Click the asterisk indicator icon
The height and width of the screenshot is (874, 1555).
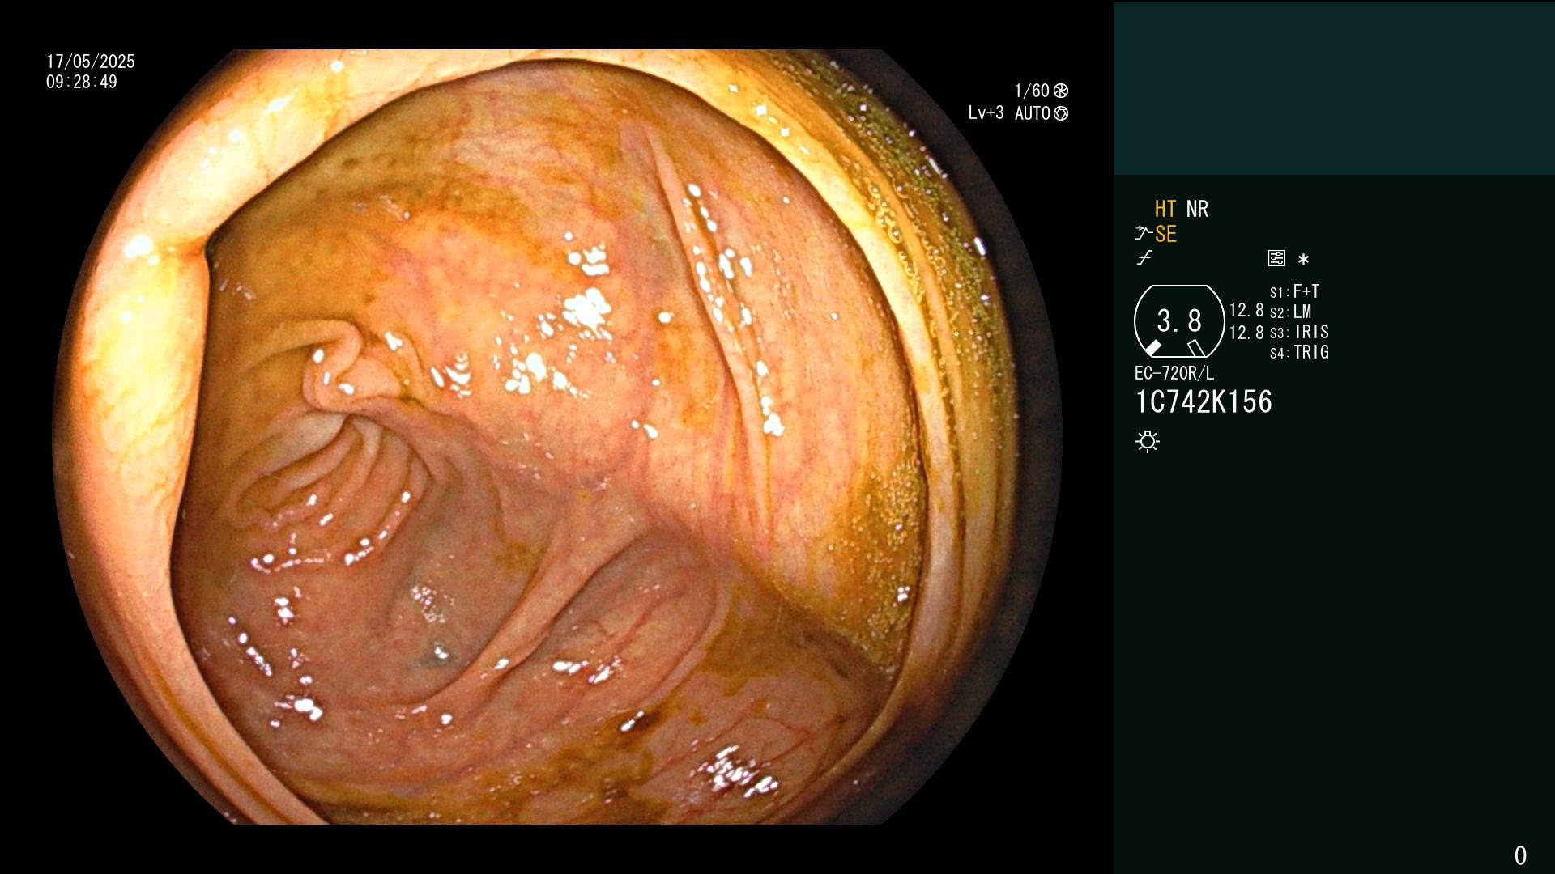[1303, 259]
